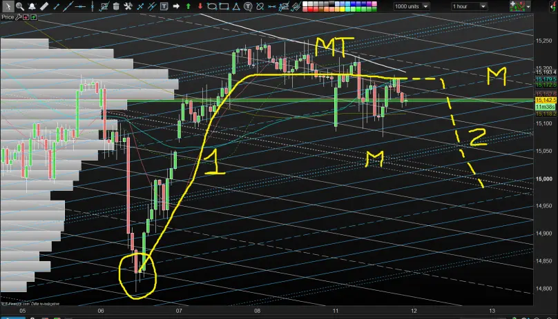558x319 pixels.
Task: Select the red down arrow tool
Action: point(200,6)
